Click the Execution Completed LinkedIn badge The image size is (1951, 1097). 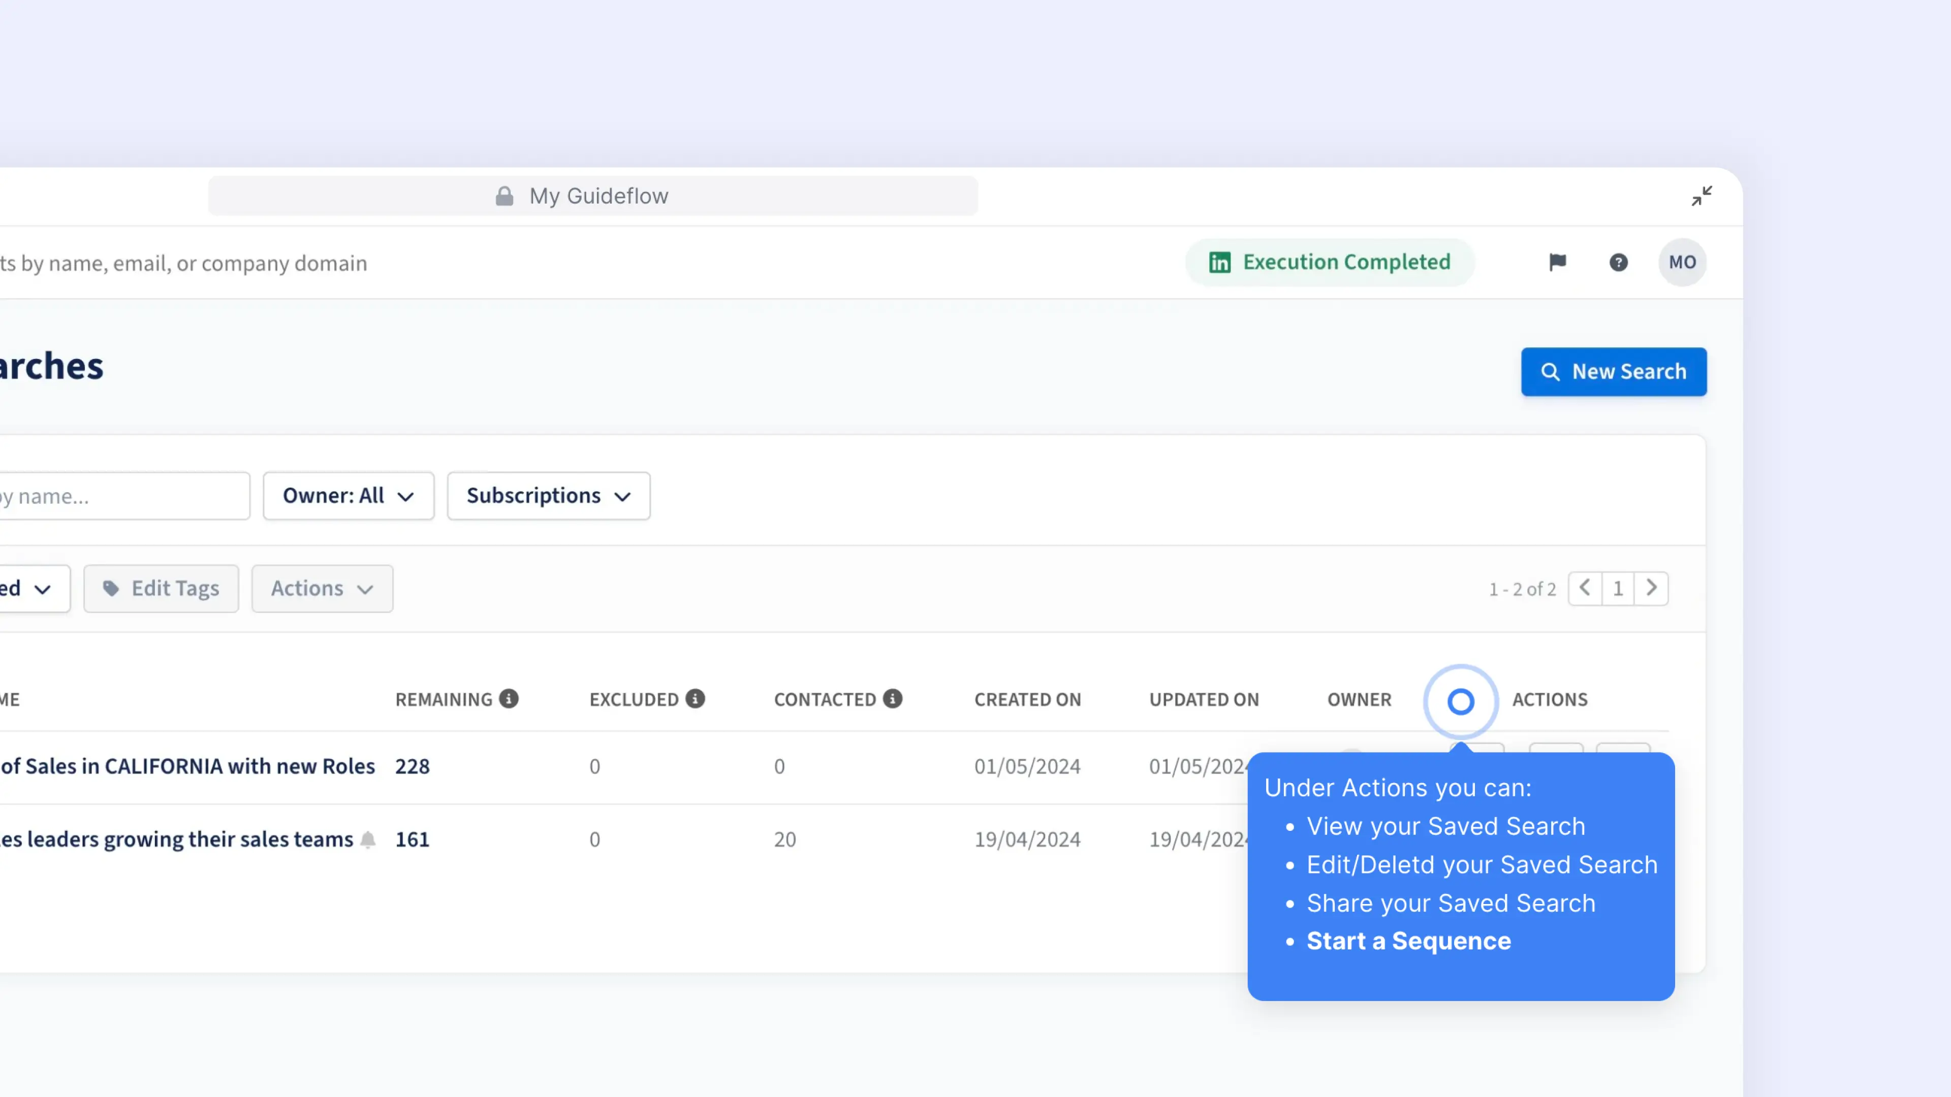click(x=1330, y=262)
